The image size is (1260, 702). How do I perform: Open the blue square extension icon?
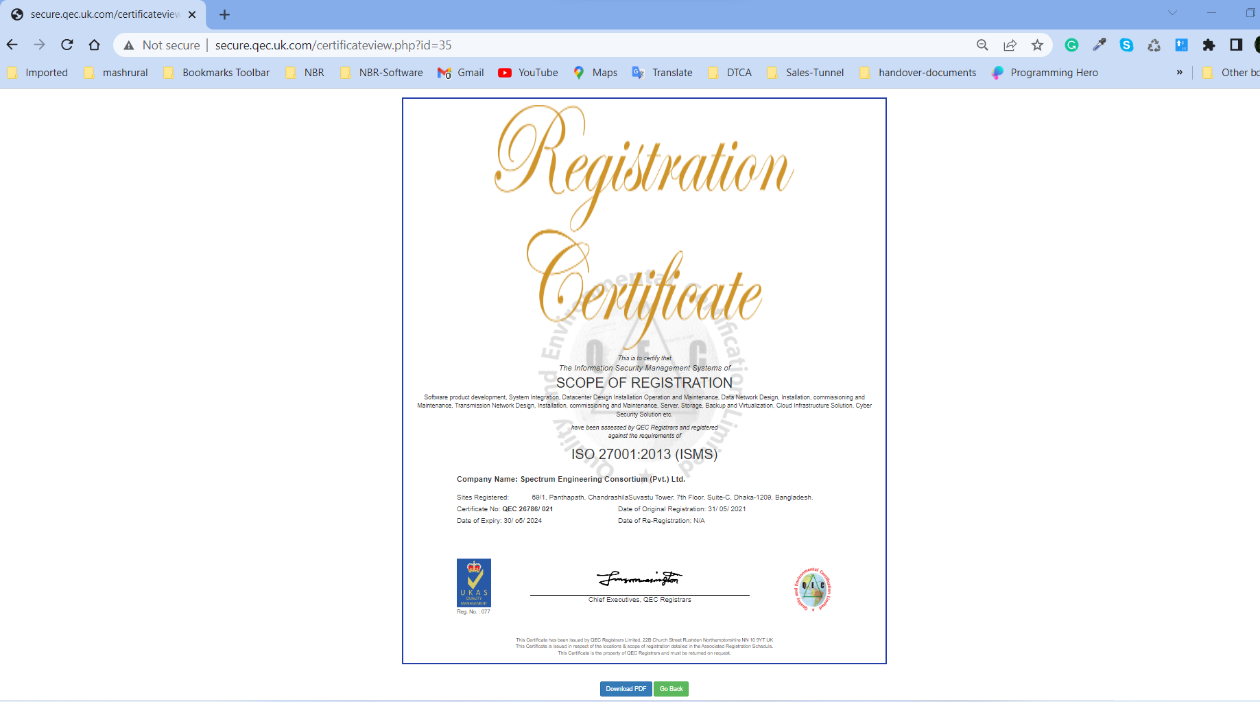tap(1181, 45)
